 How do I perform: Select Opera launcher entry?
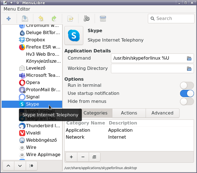coord(32,83)
